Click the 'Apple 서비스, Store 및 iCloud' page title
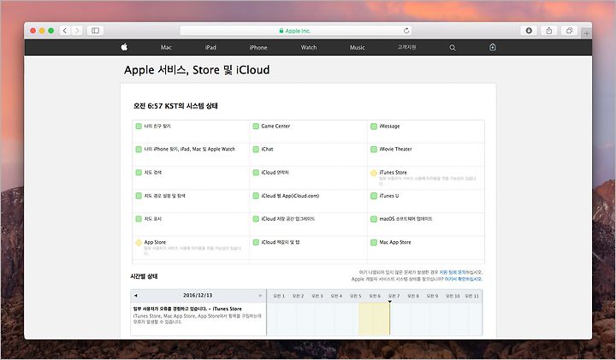The height and width of the screenshot is (360, 616). coord(197,70)
